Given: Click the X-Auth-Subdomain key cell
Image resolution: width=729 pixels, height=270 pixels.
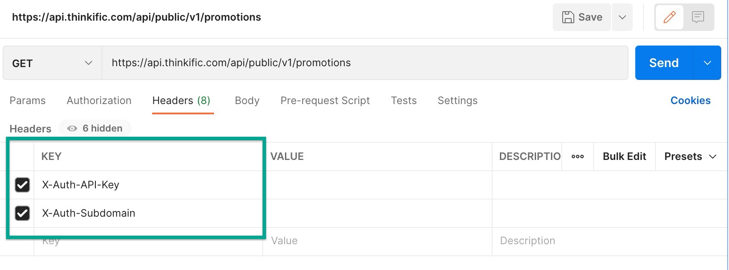Looking at the screenshot, I should coord(148,213).
